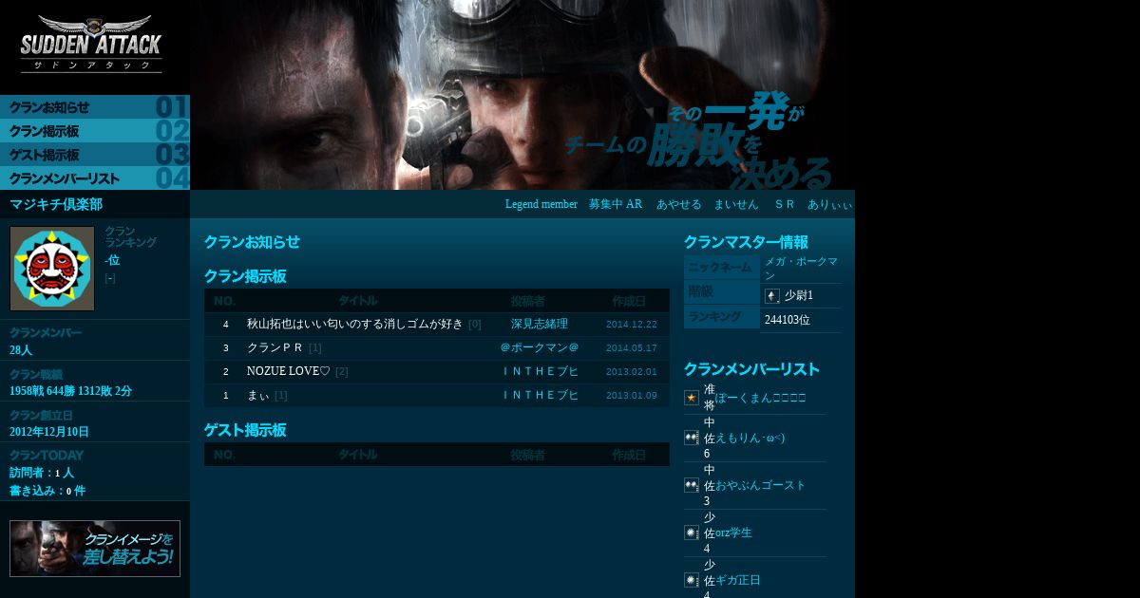Click the rank icon beside おやぶんゴースト
This screenshot has height=598, width=1140.
coord(692,485)
